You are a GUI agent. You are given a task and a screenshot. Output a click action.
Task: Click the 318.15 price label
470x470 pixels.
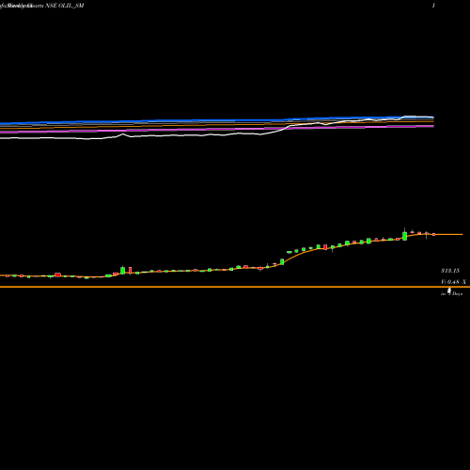coord(450,271)
